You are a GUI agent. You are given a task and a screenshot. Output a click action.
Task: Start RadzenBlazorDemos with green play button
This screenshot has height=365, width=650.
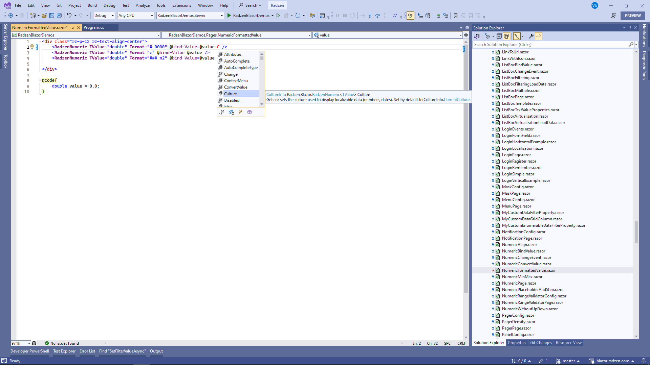[229, 16]
